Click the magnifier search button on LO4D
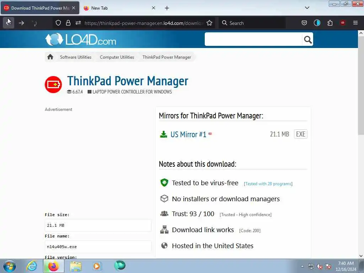 [x=307, y=40]
